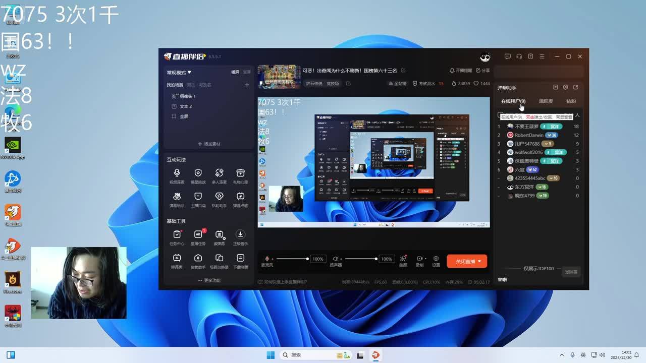Open the 粘粉助手 fan helper tool
Image resolution: width=646 pixels, height=363 pixels.
(x=219, y=199)
